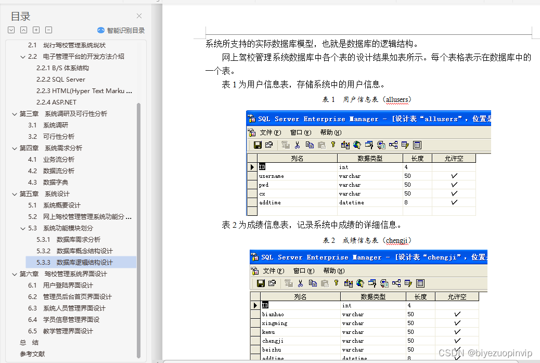Jump to the 总 结 heading
The width and height of the screenshot is (540, 363).
29,342
